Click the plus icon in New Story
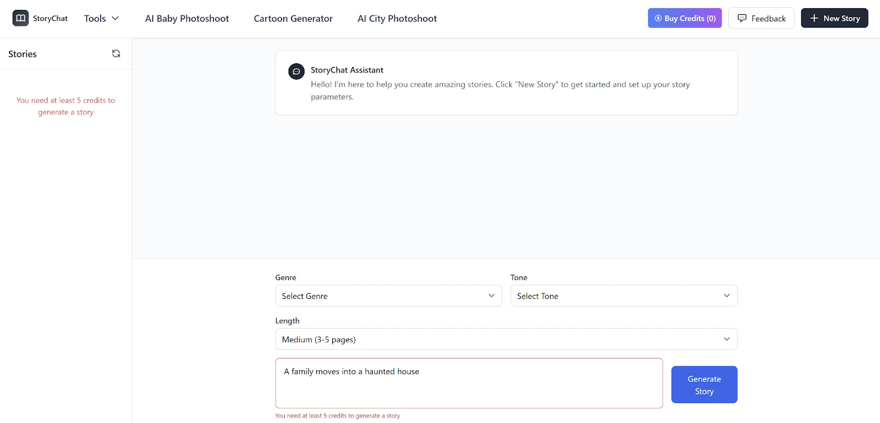 coord(814,18)
